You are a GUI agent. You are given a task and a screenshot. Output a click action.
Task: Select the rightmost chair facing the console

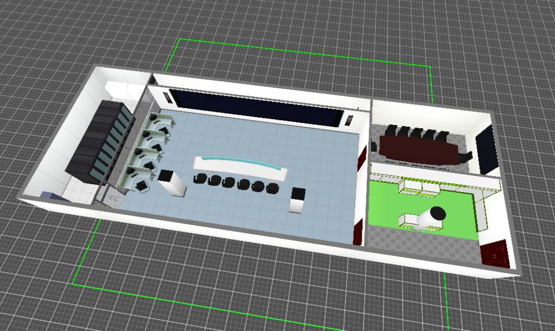[272, 189]
